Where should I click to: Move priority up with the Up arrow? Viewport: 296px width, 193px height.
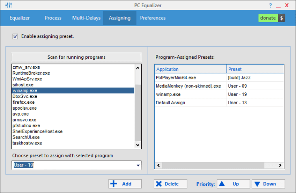[x=234, y=184]
